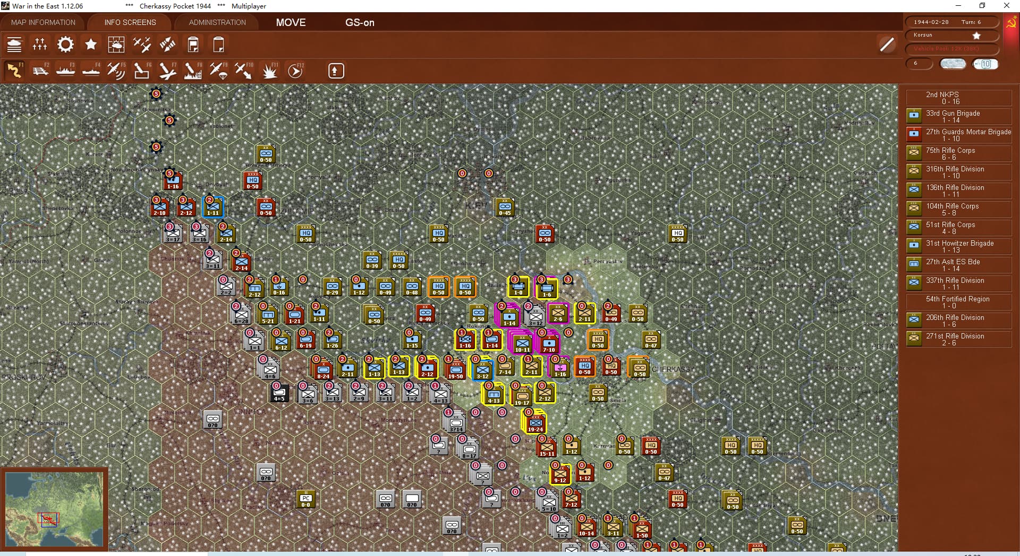Click the crossed arrows reinforcement icon
The image size is (1020, 556).
pos(167,45)
